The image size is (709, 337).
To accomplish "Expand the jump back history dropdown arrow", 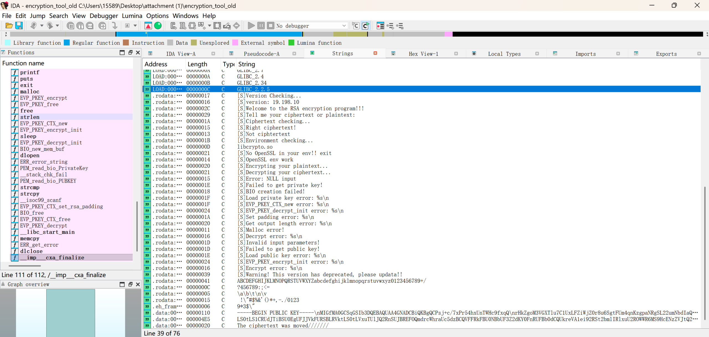I will 42,26.
